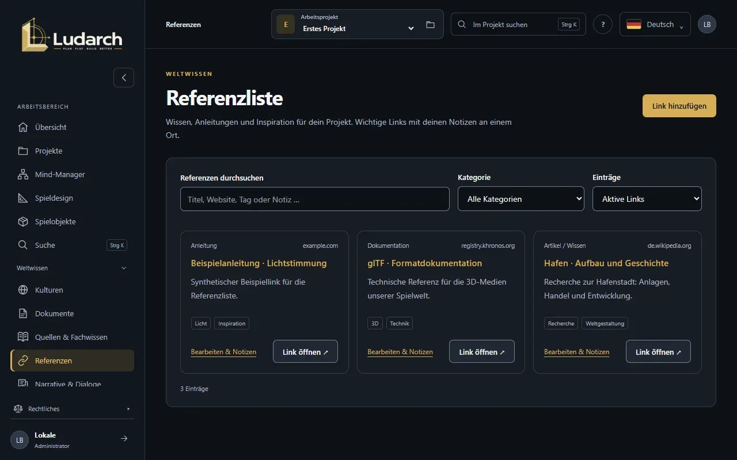Collapse the sidebar with the chevron button
The height and width of the screenshot is (460, 737).
point(124,78)
